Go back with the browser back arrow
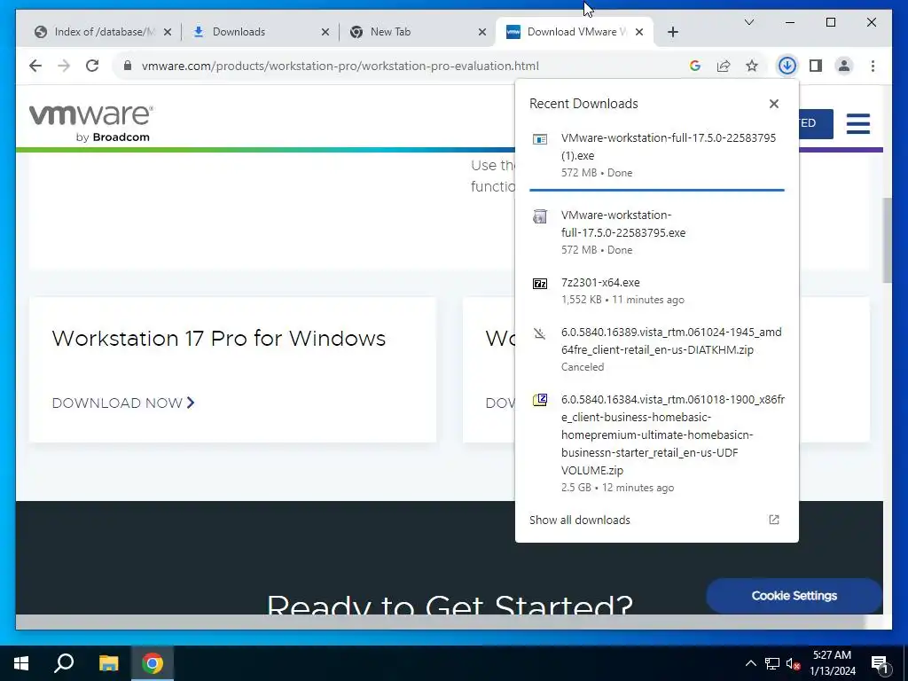Viewport: 908px width, 681px height. (35, 66)
